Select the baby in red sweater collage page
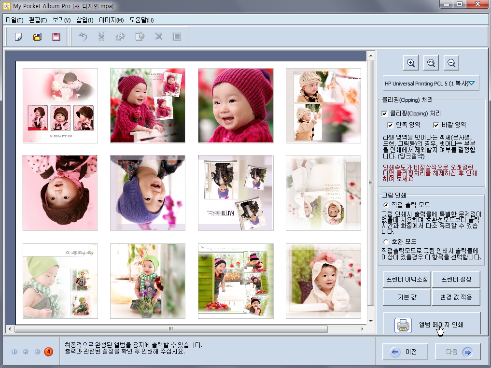Viewport: 491px width, 368px height. point(147,106)
